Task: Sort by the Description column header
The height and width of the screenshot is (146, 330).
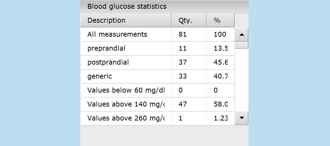Action: (x=126, y=21)
